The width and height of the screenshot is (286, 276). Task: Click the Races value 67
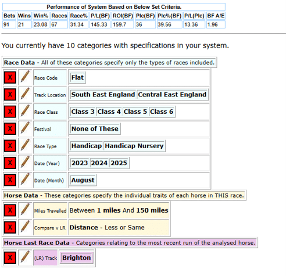click(59, 24)
